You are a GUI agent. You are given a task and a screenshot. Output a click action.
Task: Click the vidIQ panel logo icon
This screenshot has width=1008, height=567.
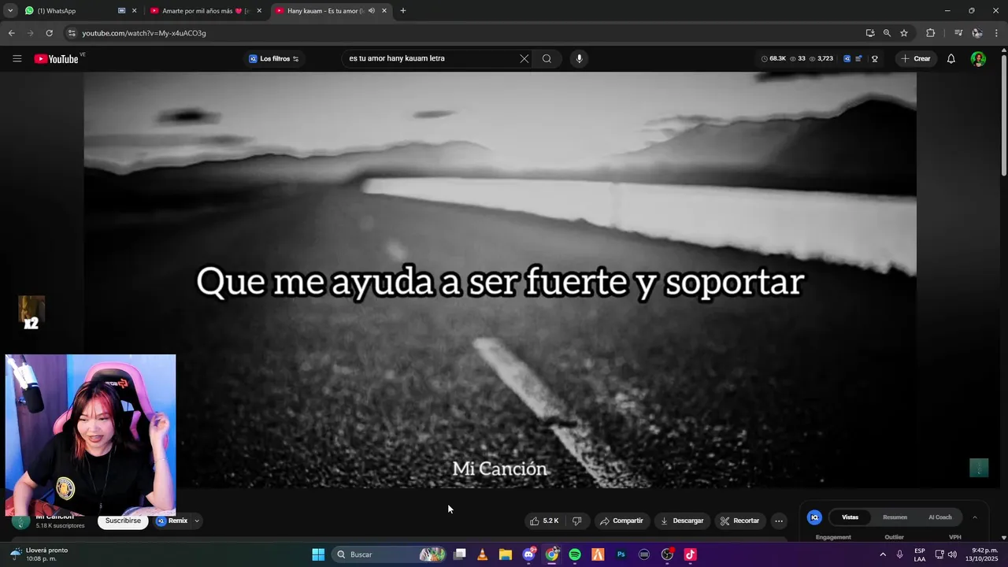coord(815,517)
